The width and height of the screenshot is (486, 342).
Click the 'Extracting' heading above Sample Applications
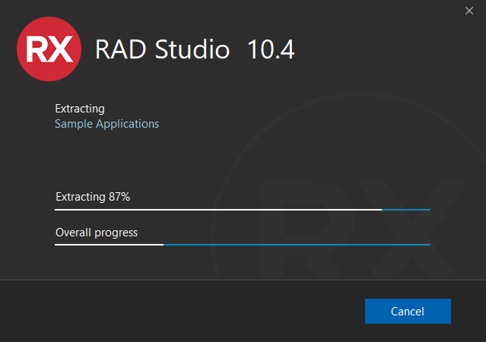coord(80,109)
